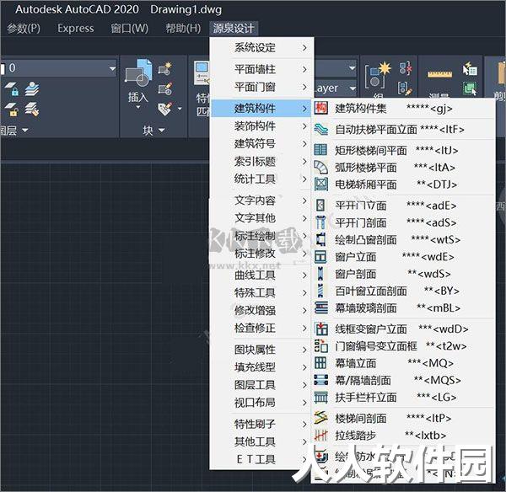Click the 插入 block insert icon
Image resolution: width=506 pixels, height=492 pixels.
(138, 73)
